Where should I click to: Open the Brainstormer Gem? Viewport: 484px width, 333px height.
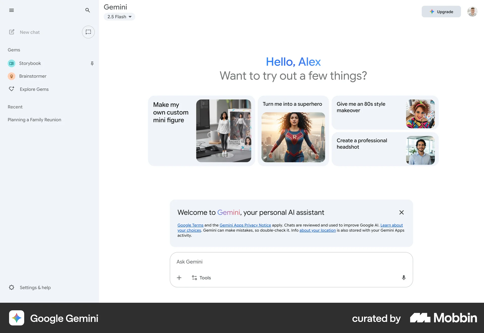click(33, 76)
